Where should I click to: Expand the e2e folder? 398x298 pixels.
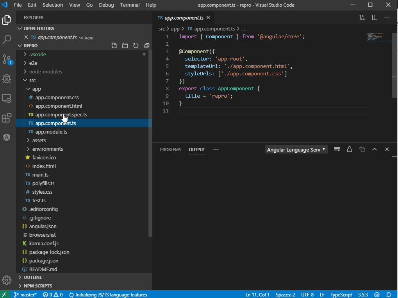[x=33, y=63]
